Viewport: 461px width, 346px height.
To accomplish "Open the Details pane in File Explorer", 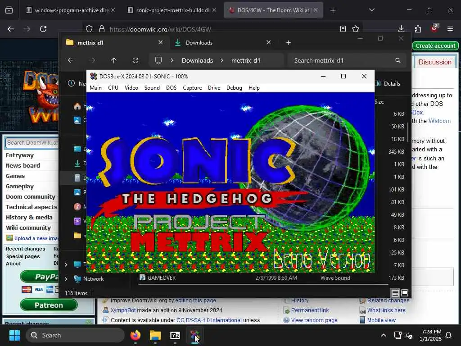I will [388, 83].
